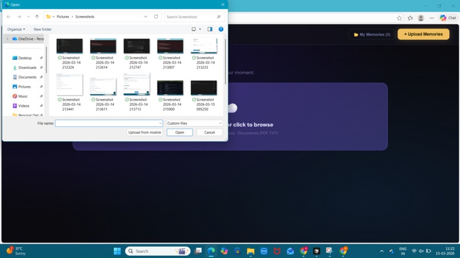Click the search magnifier icon in dialog
The height and width of the screenshot is (258, 460).
click(219, 17)
